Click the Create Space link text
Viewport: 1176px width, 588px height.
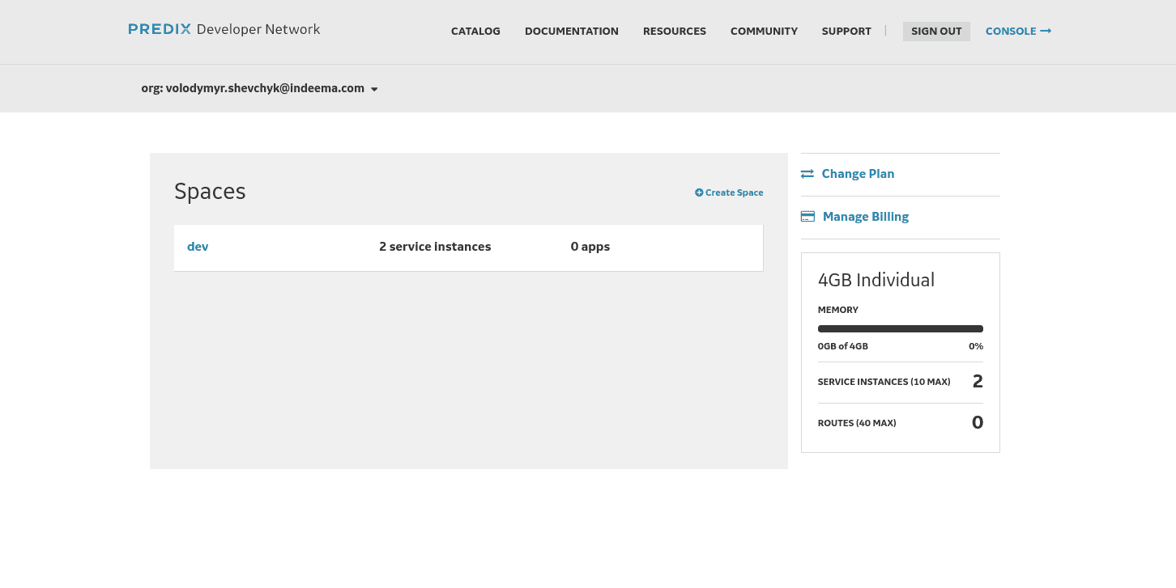pyautogui.click(x=734, y=192)
